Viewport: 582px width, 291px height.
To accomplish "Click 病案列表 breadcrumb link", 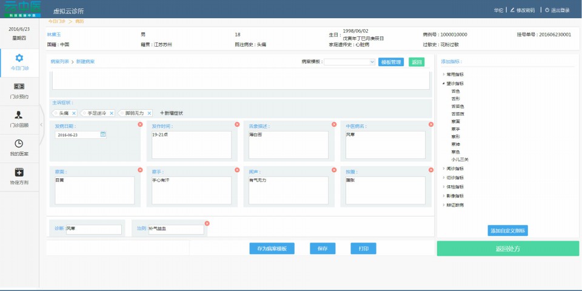I will [59, 62].
